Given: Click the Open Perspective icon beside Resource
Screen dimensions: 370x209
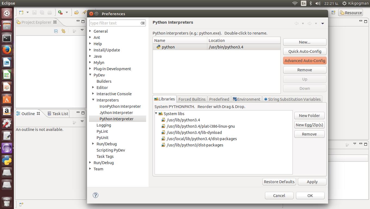Looking at the screenshot, I should pyautogui.click(x=333, y=13).
